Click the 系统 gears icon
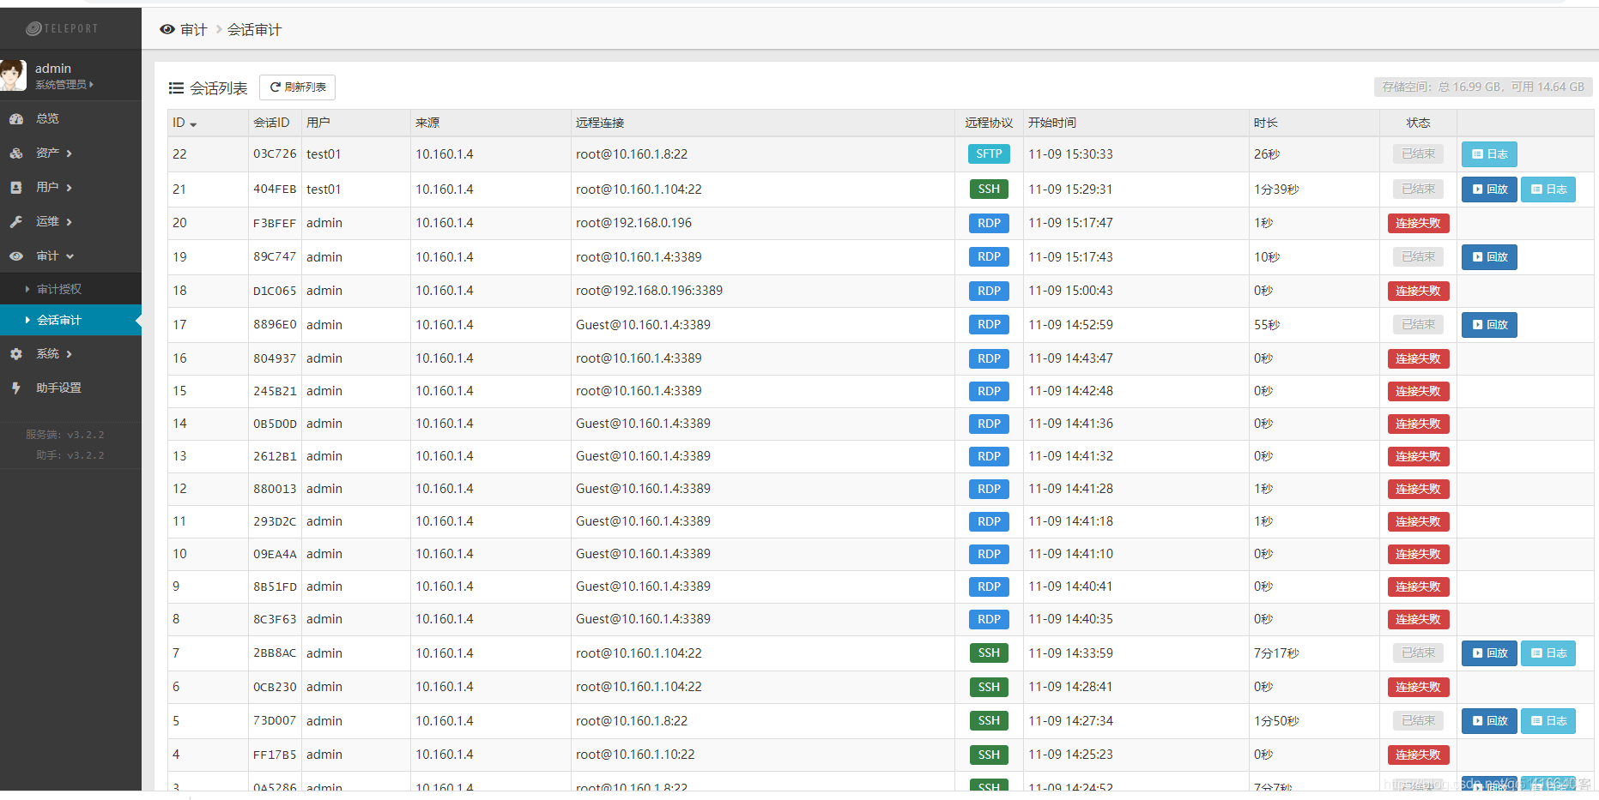Viewport: 1599px width, 800px height. [x=16, y=353]
